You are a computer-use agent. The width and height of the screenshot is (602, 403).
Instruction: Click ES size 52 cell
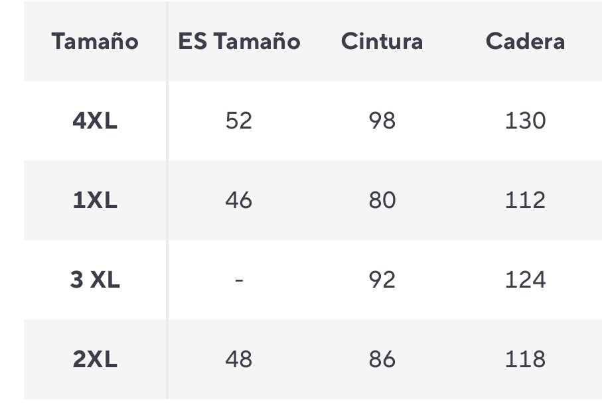(239, 121)
